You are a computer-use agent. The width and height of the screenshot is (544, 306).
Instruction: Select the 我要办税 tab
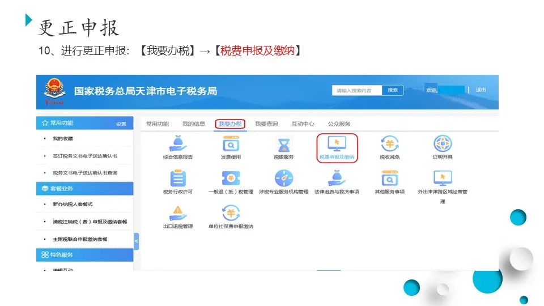[x=230, y=124]
